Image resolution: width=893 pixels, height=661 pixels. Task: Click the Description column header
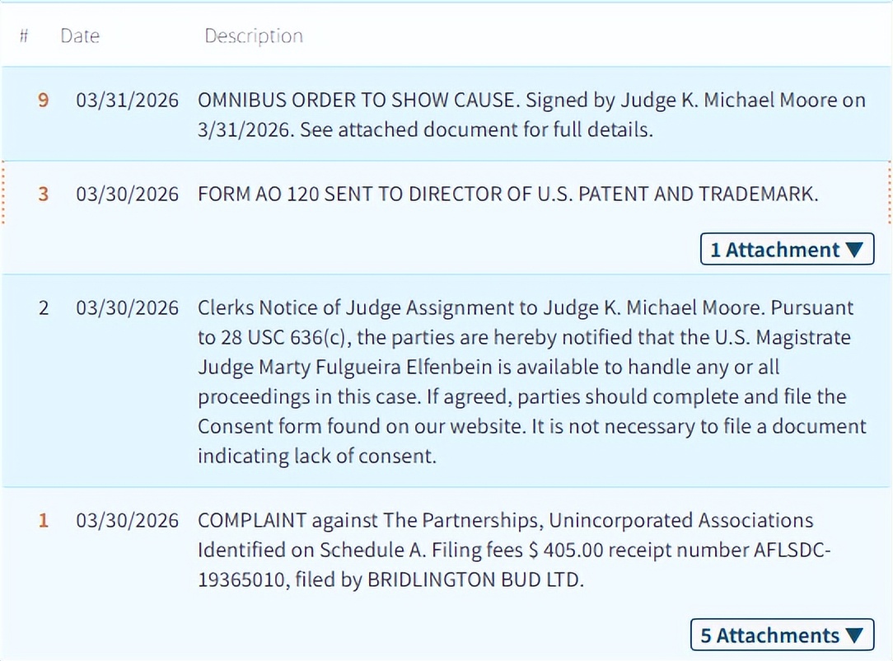pos(254,36)
